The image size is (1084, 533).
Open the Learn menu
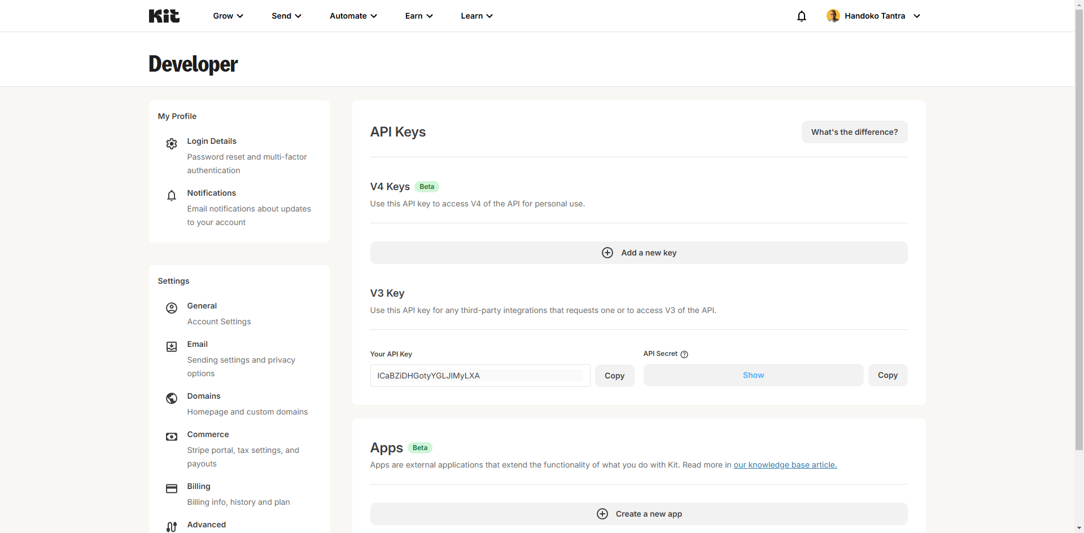point(477,16)
